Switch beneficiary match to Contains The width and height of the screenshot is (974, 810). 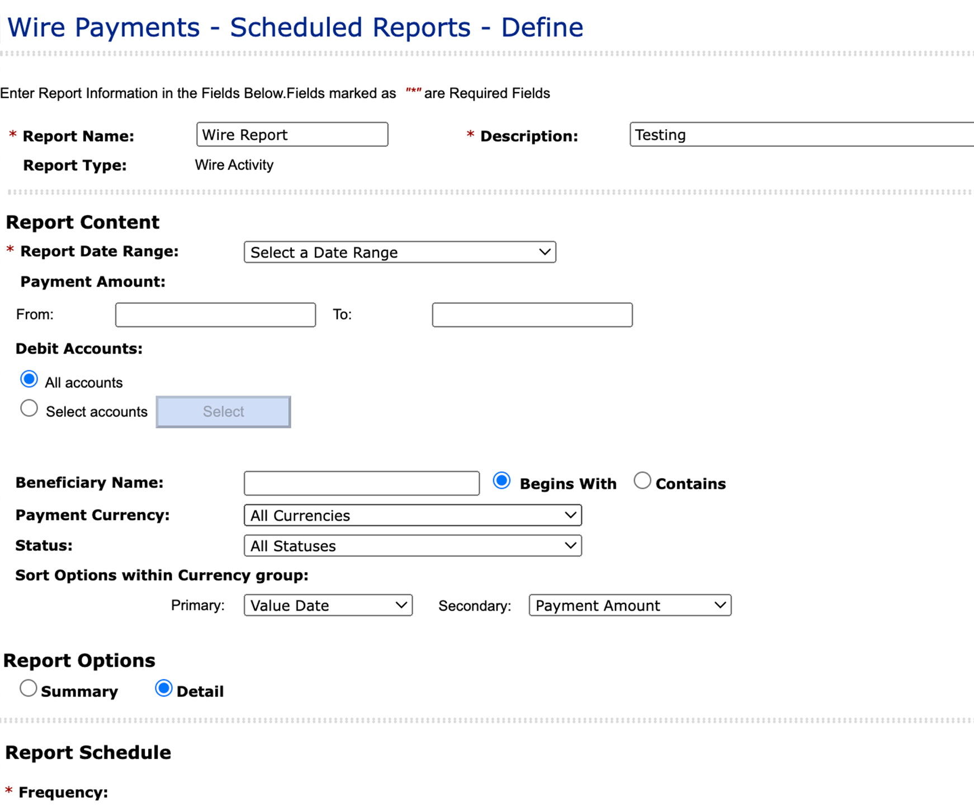[x=642, y=481]
